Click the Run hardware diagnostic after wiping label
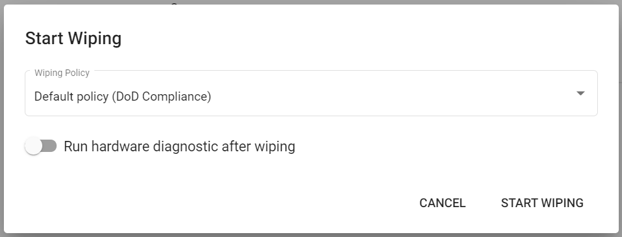Viewport: 622px width, 237px height. click(x=180, y=146)
